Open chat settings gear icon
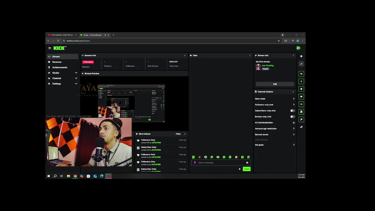This screenshot has width=375, height=211. (x=240, y=169)
